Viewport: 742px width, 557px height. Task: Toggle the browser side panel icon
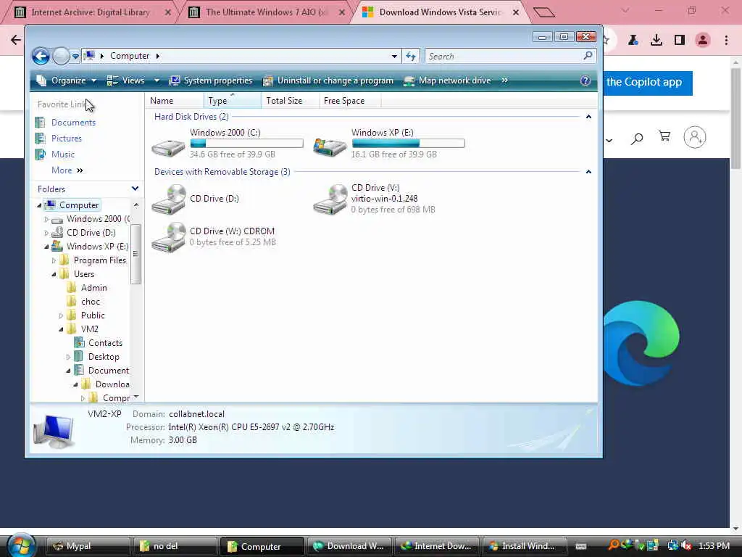tap(680, 41)
